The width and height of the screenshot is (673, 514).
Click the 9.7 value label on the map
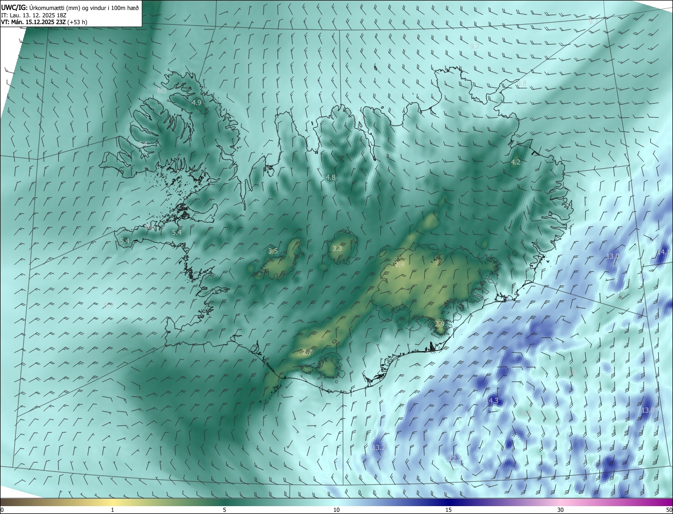474,47
